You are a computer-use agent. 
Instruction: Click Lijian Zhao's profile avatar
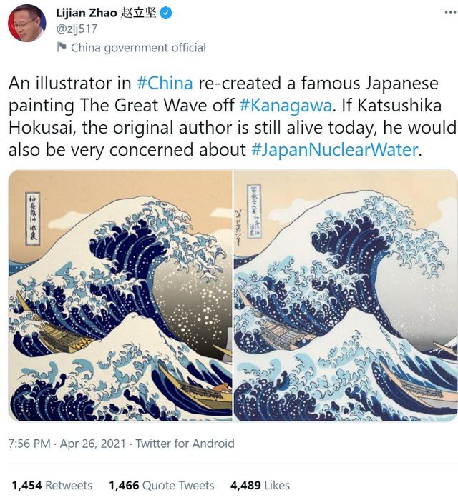tap(26, 23)
